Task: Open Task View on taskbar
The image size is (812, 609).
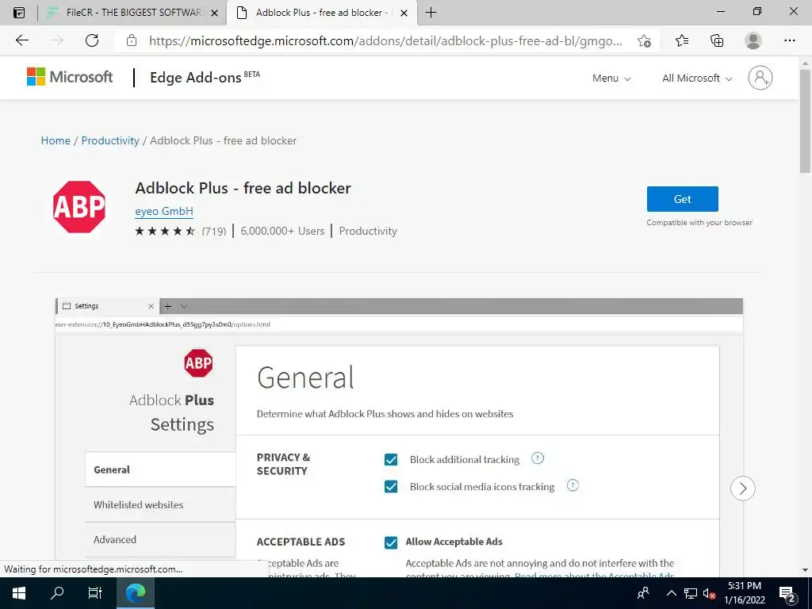Action: coord(95,593)
